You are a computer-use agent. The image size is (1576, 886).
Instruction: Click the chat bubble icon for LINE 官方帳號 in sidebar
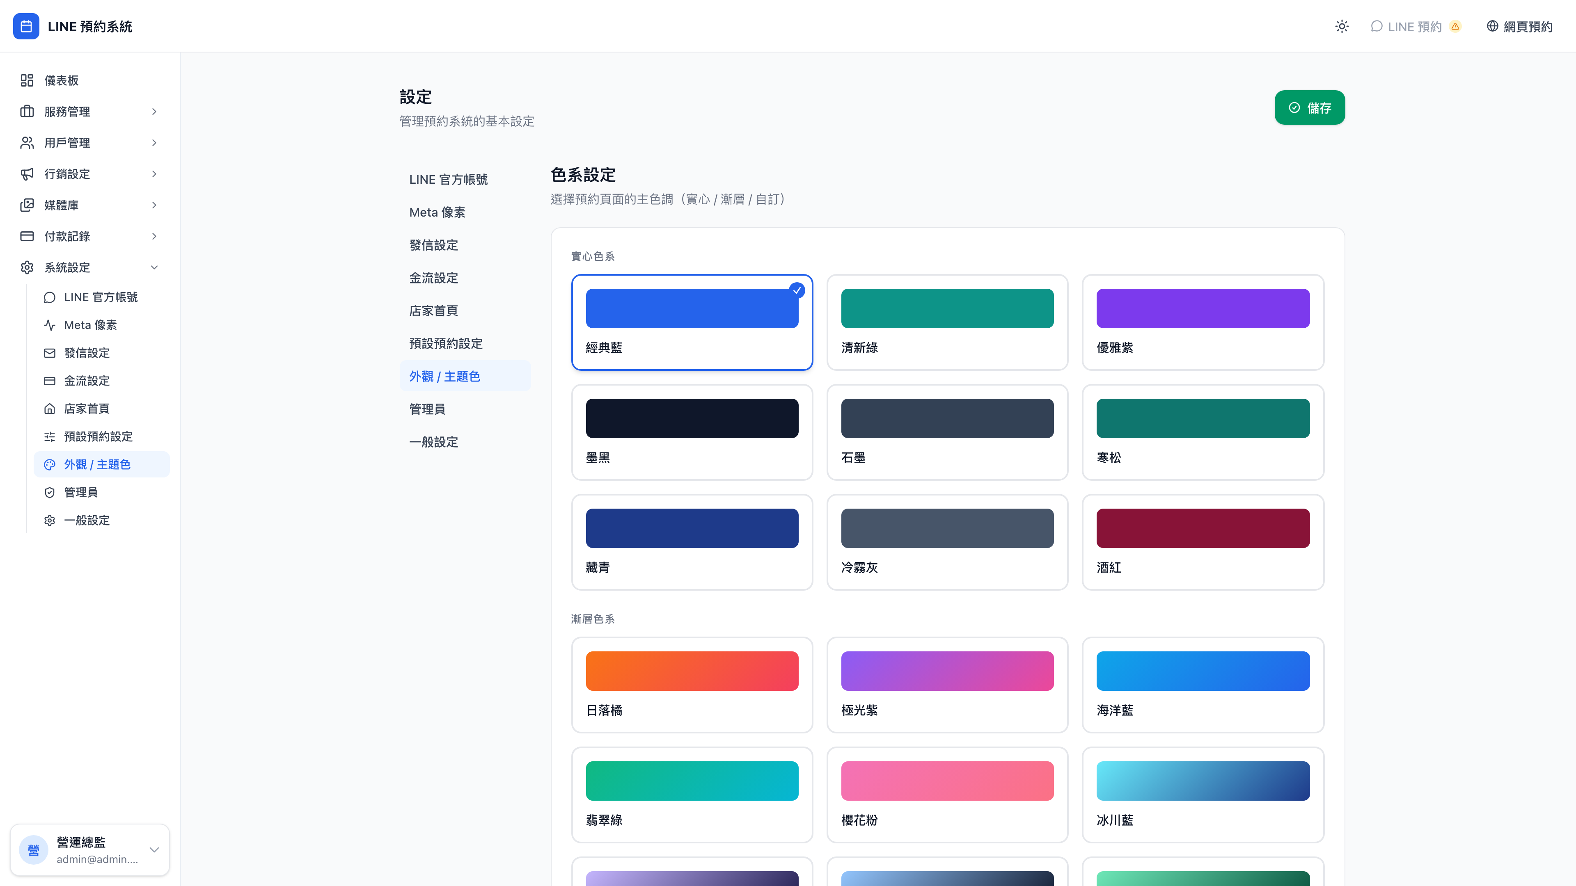point(50,297)
